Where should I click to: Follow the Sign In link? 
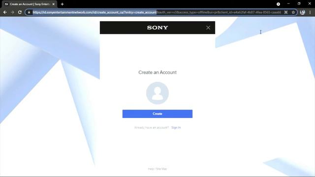176,127
